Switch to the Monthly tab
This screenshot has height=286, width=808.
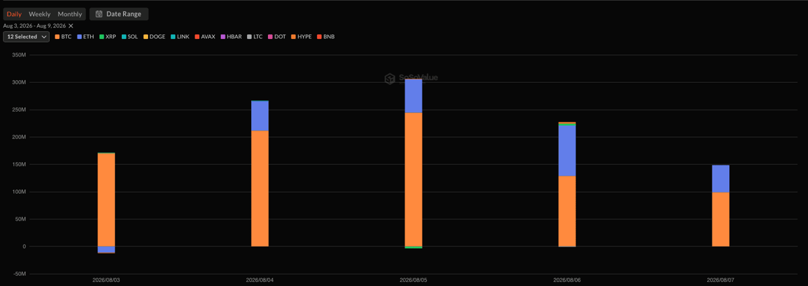(x=70, y=14)
